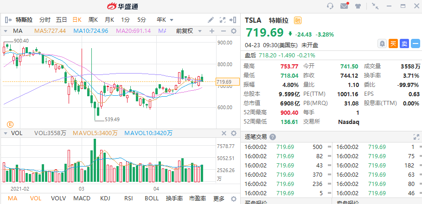Click the MAVOL10:3420万 label
The height and width of the screenshot is (204, 422).
pos(148,133)
